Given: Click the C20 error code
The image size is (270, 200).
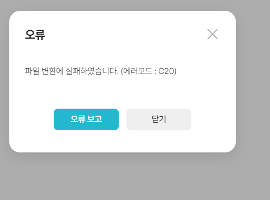Looking at the screenshot, I should pos(166,71).
